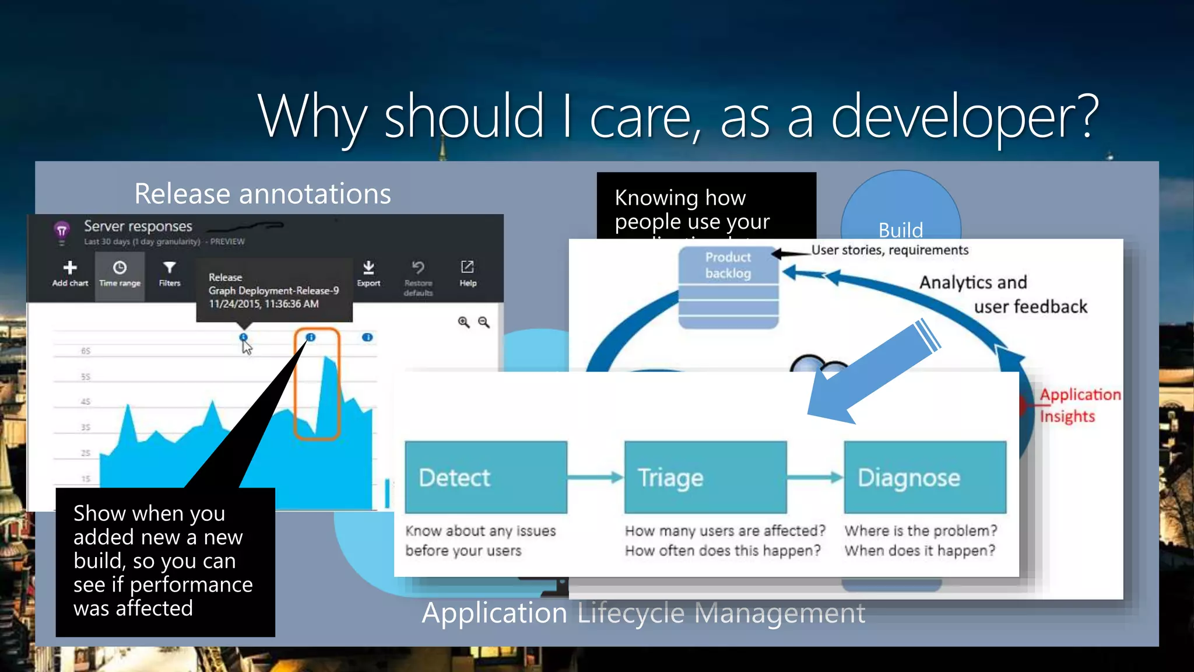Click the 'Why should I care' slide title
This screenshot has height=672, width=1194.
(x=678, y=117)
